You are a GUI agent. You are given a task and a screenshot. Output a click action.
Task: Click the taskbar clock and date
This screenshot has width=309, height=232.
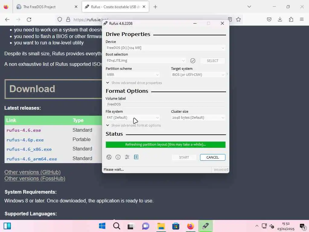[286, 226]
